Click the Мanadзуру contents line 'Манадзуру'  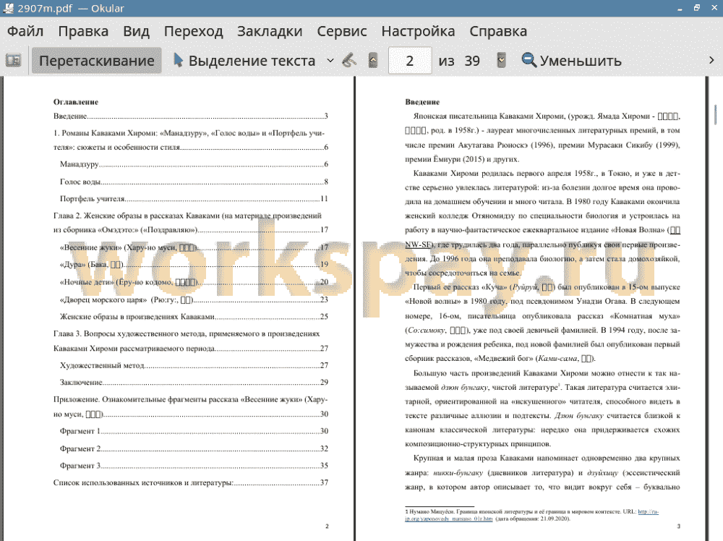point(194,163)
